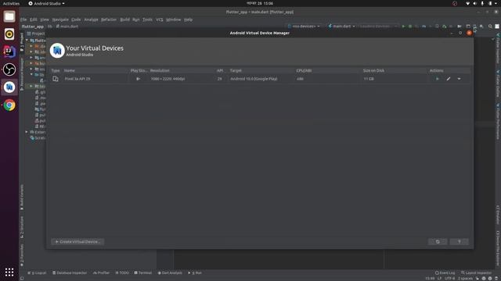The width and height of the screenshot is (501, 281).
Task: Open the Window menu
Action: [x=174, y=20]
